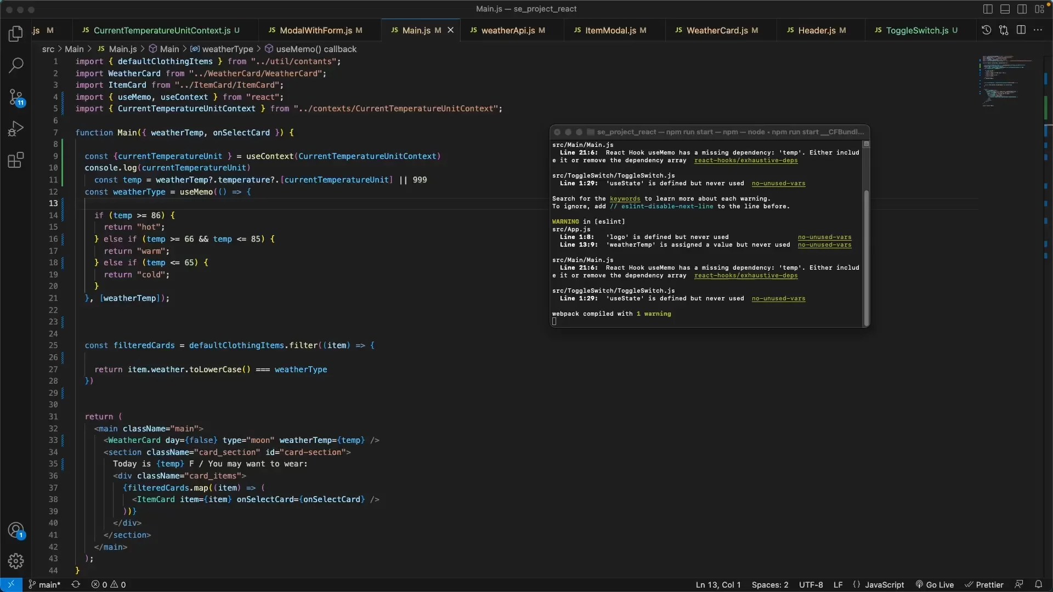Toggle Prettier formatting in status bar

point(984,584)
